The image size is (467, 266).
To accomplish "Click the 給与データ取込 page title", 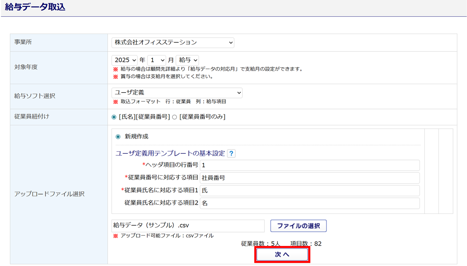I will click(x=35, y=7).
